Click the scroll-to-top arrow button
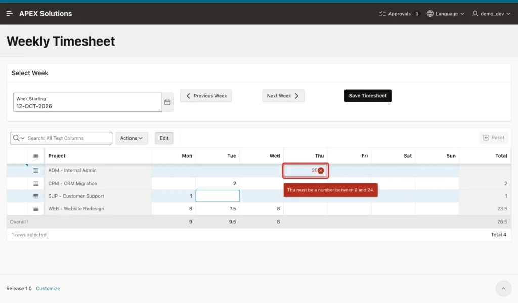 coord(503,288)
